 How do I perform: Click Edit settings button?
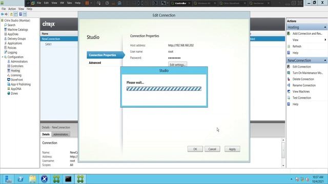click(x=177, y=65)
